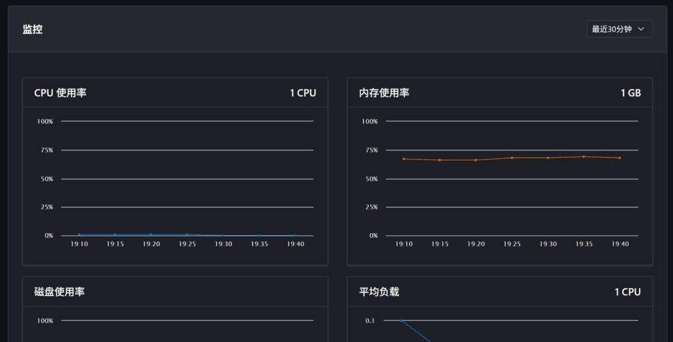Image resolution: width=673 pixels, height=342 pixels.
Task: Click the 19:30 data point on CPU chart
Action: 223,236
